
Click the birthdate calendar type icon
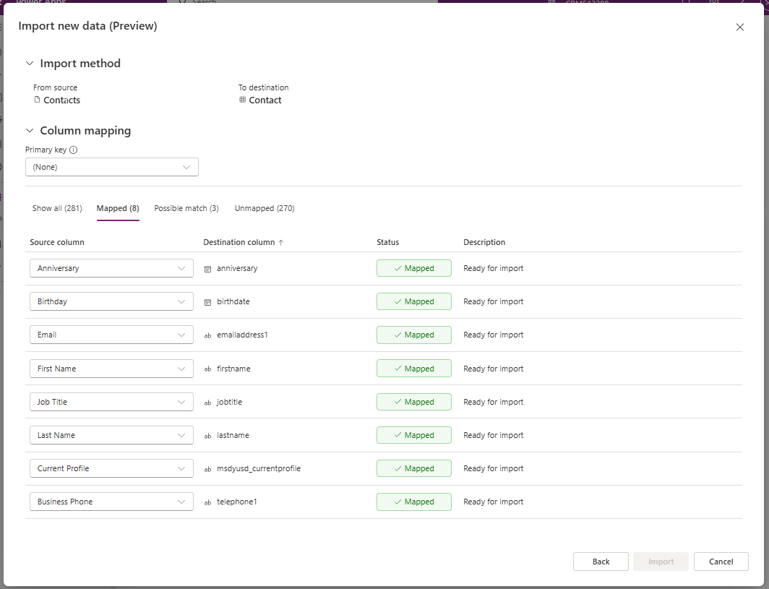(207, 302)
